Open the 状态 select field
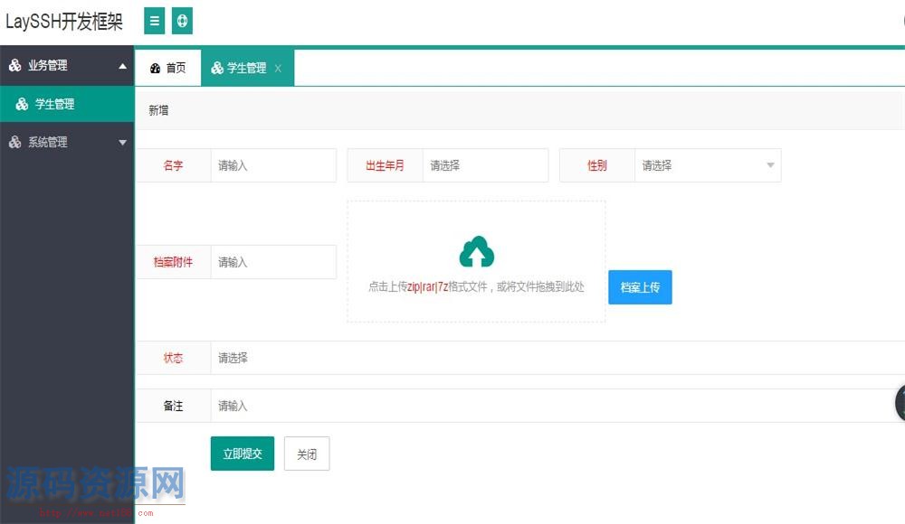 point(557,358)
